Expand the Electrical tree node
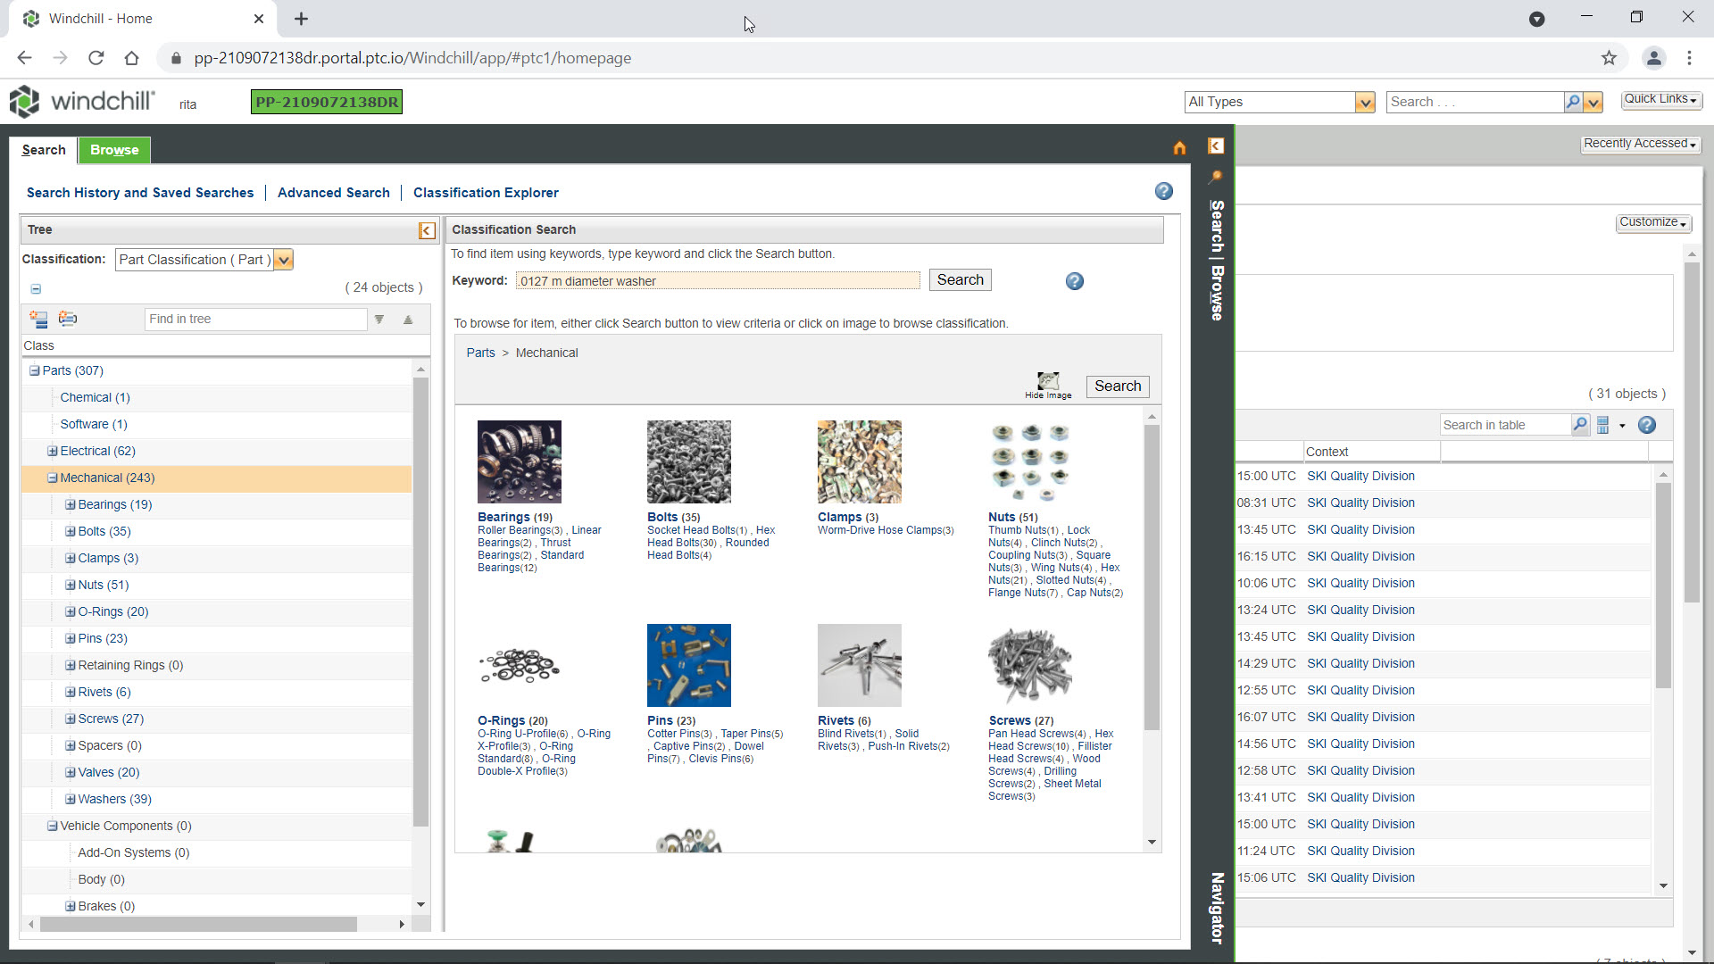Screen dimensions: 1714x964 coord(52,451)
